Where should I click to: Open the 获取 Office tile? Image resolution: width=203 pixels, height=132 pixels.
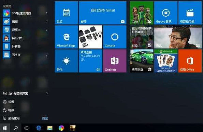(x=190, y=61)
